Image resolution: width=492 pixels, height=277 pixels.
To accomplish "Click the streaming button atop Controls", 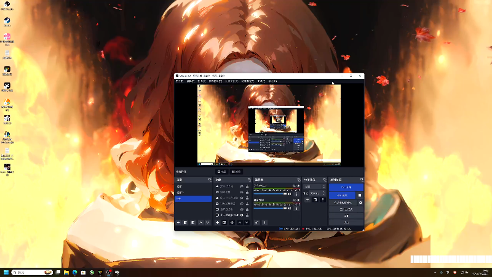I will pos(346,187).
